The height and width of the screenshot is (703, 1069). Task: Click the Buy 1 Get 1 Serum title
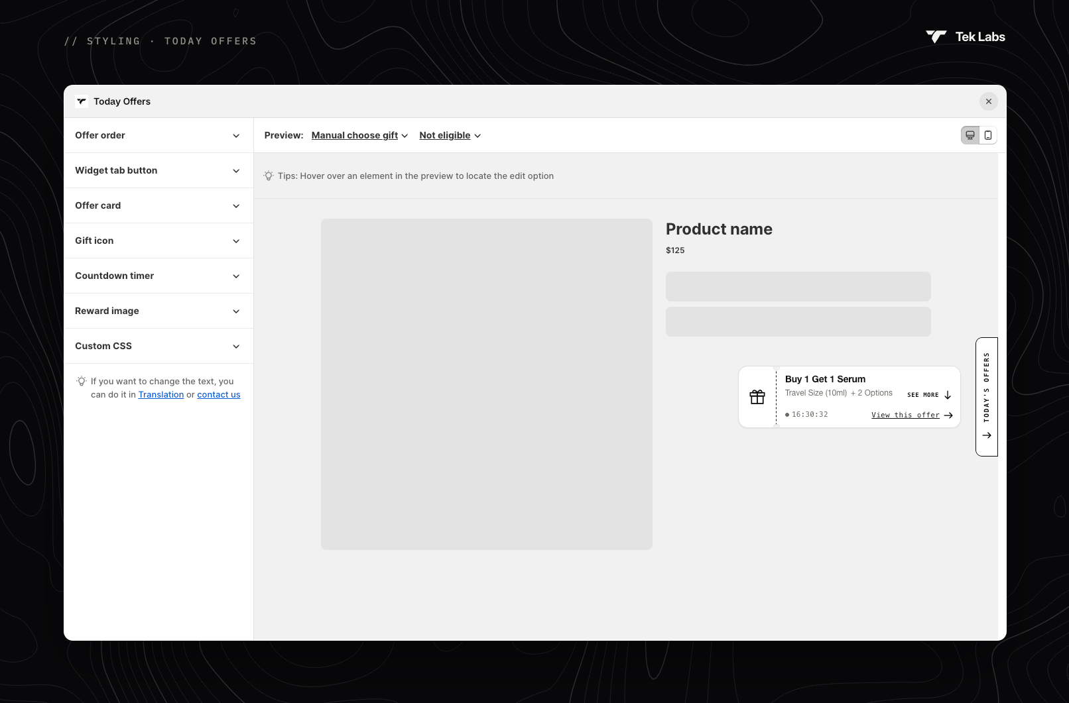click(825, 379)
